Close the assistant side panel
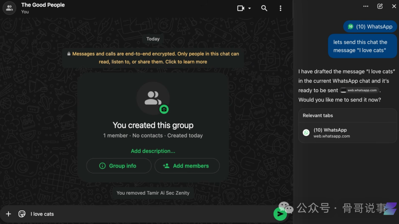Viewport: 399px width, 224px height. [x=394, y=6]
